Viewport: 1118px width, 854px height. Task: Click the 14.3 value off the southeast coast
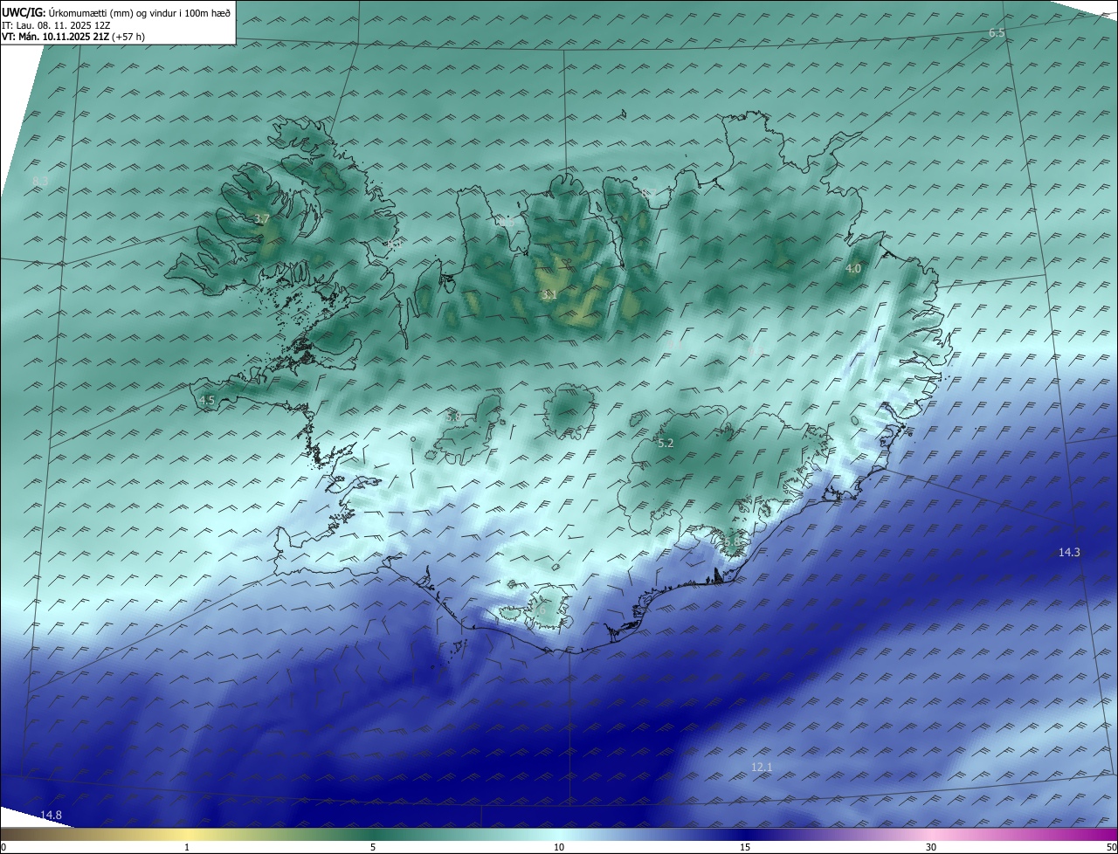coord(1069,552)
